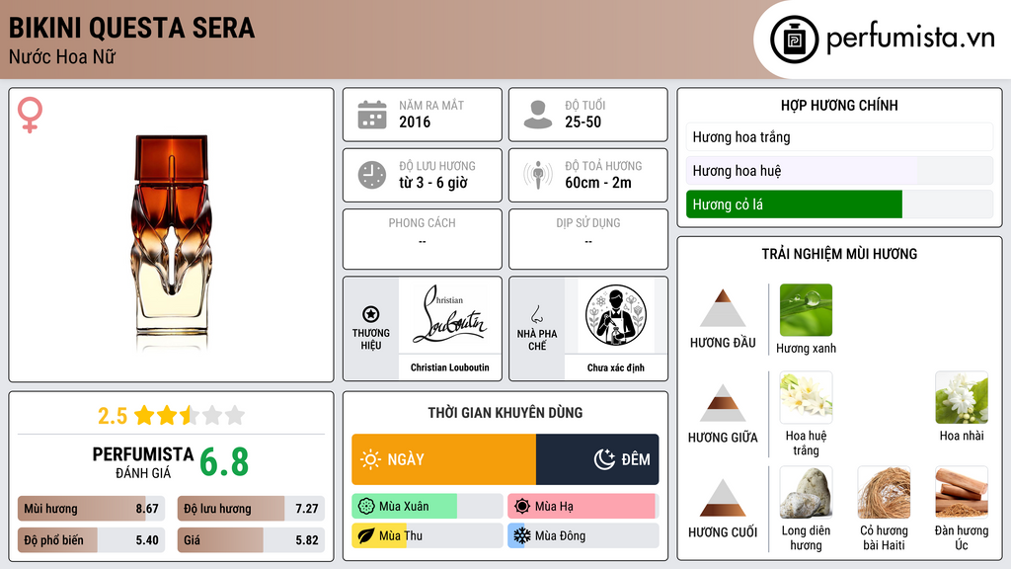Click the longevity value từ 3 - 6 giờ
Screen dimensions: 1011x569
432,183
